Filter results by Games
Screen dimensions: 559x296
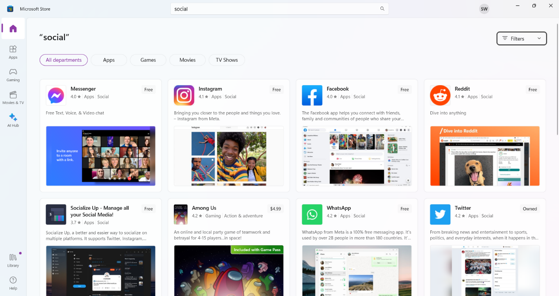[148, 60]
